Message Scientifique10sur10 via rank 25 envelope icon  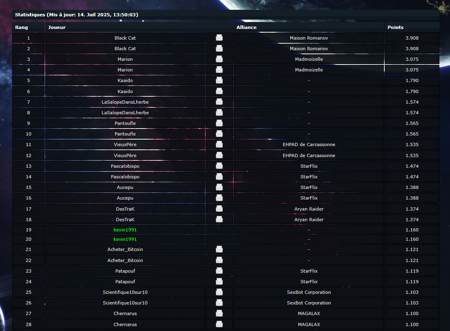(x=219, y=292)
